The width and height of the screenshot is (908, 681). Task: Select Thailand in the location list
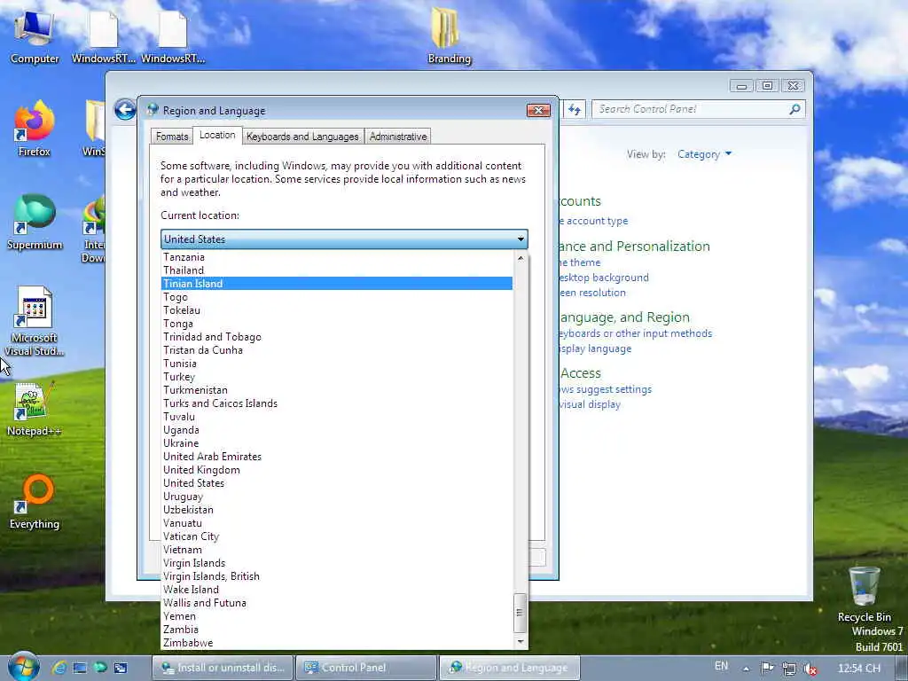tap(336, 270)
